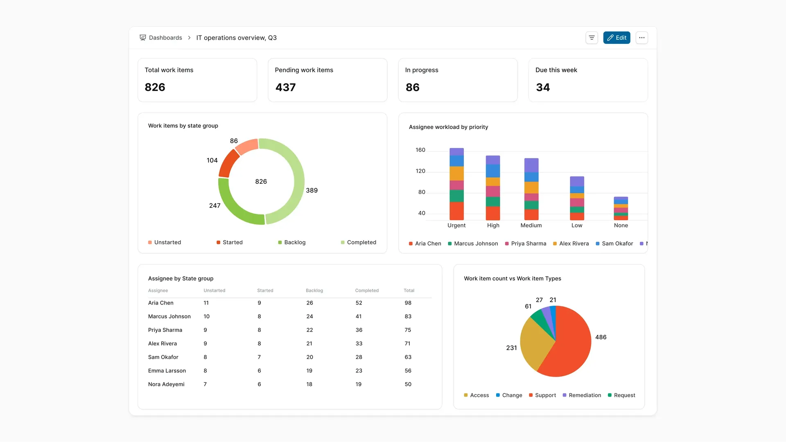This screenshot has width=786, height=442.
Task: Click the Dashboards presentation icon
Action: coord(143,38)
